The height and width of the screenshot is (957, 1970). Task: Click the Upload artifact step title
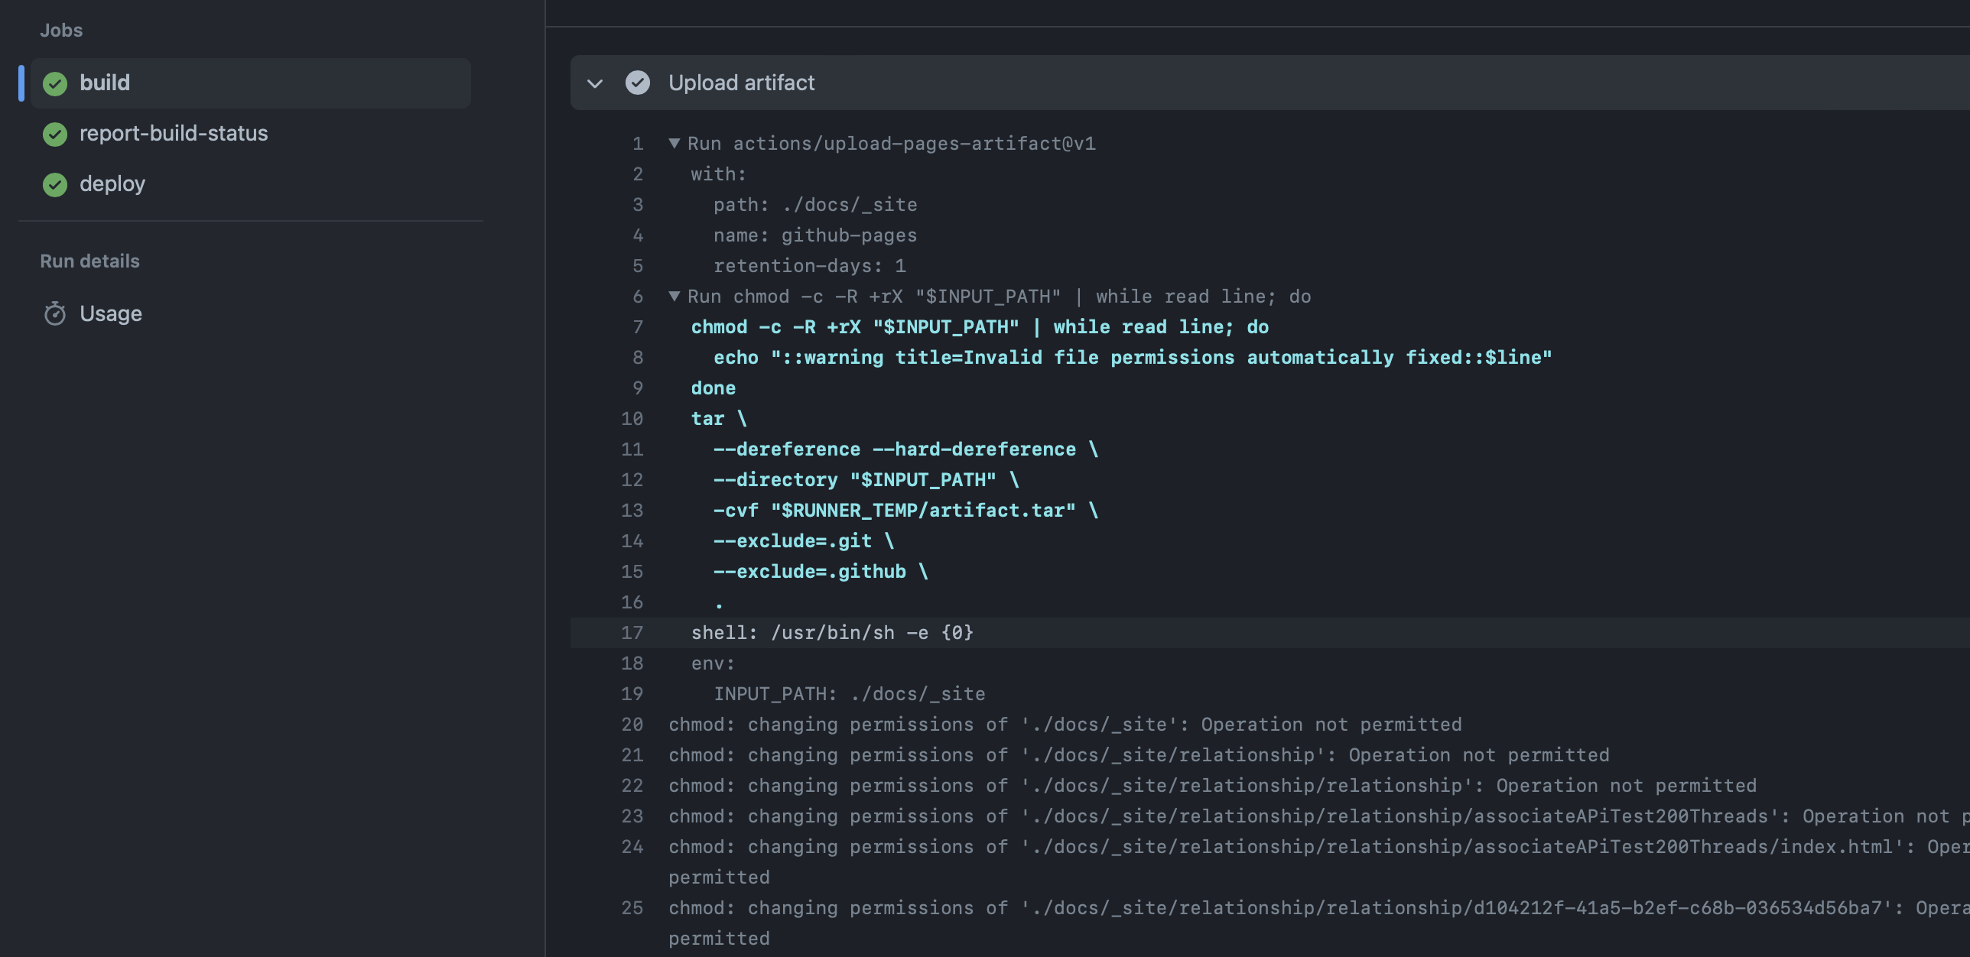741,83
